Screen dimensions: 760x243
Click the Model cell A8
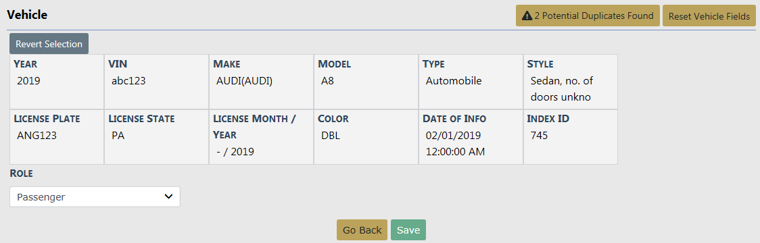[x=366, y=82]
